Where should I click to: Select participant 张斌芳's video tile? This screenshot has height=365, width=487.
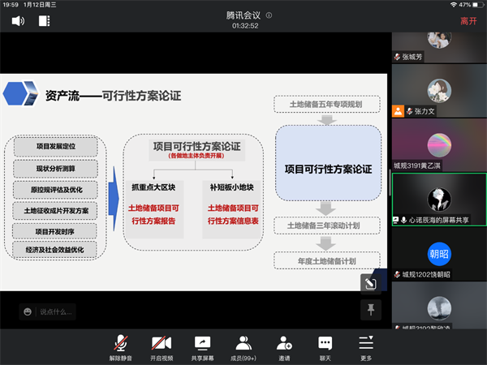coord(439,48)
